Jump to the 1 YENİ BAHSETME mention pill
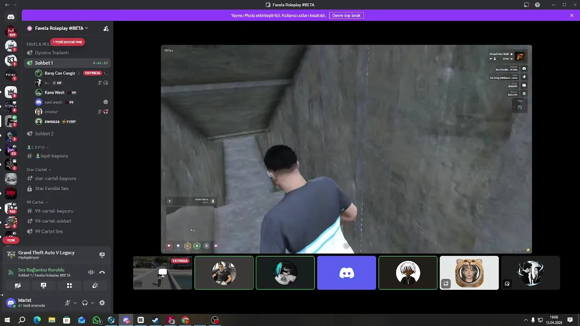The image size is (580, 326). [x=68, y=42]
